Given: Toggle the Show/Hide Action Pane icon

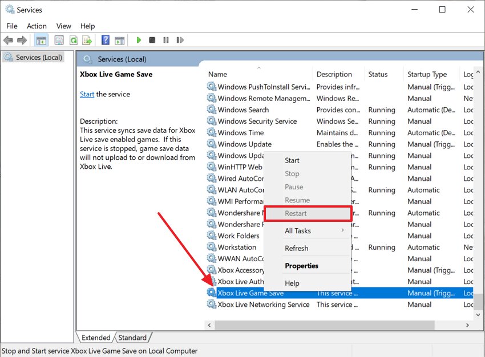Looking at the screenshot, I should pyautogui.click(x=119, y=40).
